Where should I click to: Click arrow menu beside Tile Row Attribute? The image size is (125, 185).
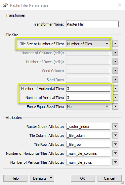[115, 144]
